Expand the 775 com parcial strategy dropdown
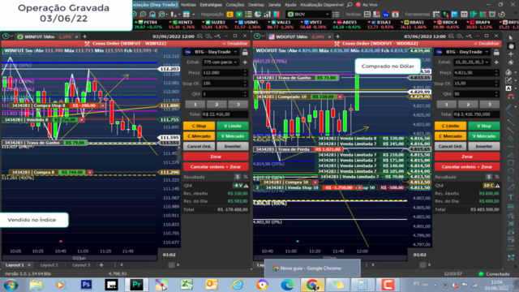The width and height of the screenshot is (519, 292). (x=221, y=62)
